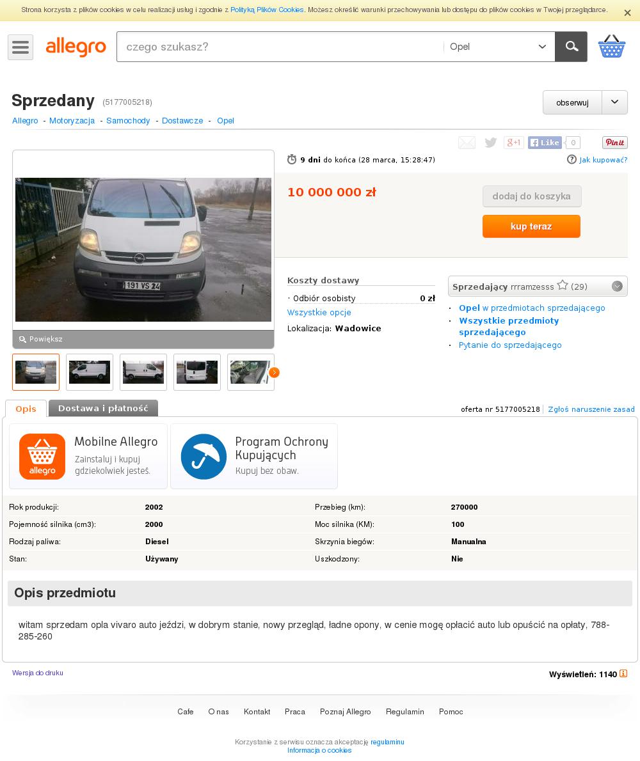Image resolution: width=640 pixels, height=761 pixels.
Task: Select the Opis tab
Action: point(26,409)
